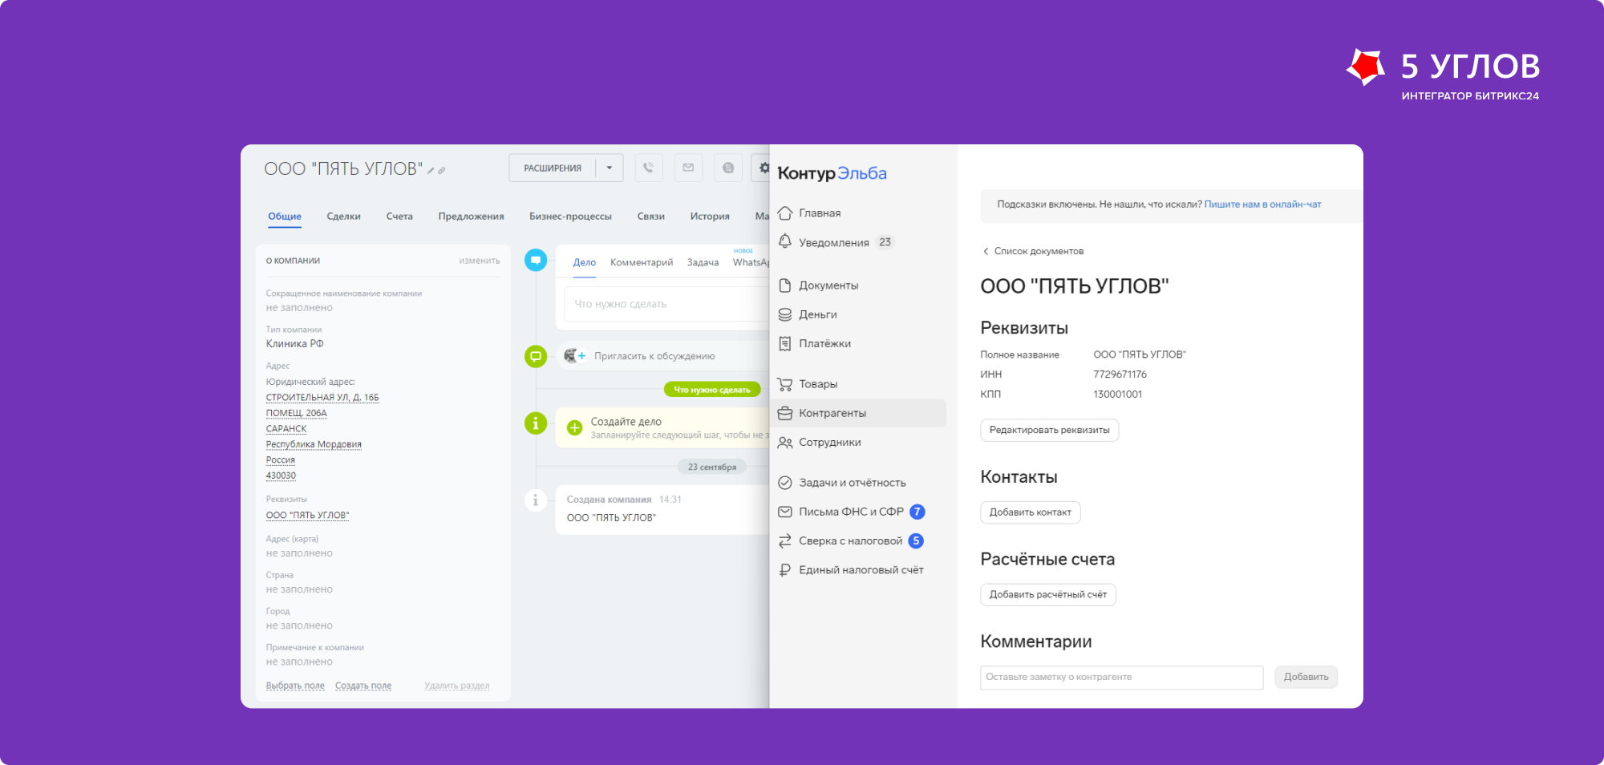Select the Комментарий timeline tab
Viewport: 1604px width, 765px height.
(x=642, y=263)
